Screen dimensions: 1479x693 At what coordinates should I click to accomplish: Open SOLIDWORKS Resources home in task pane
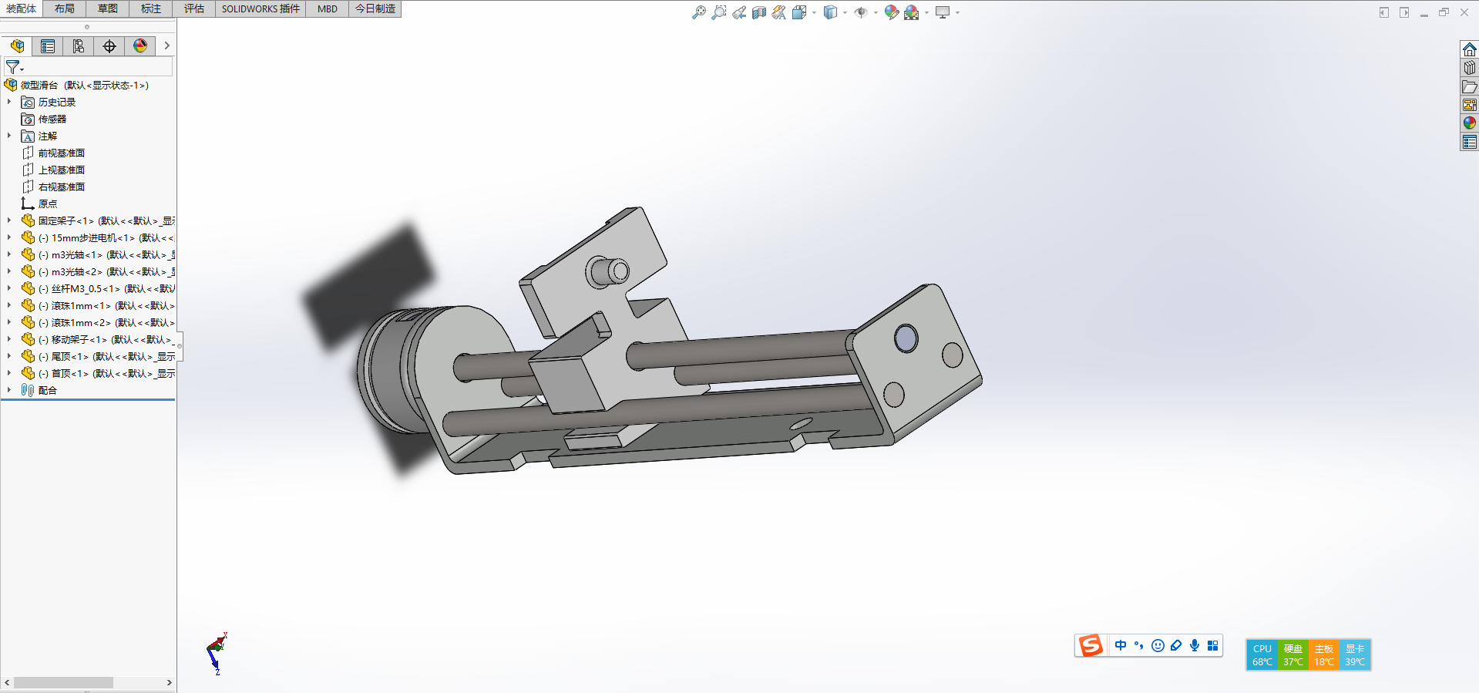(1470, 49)
